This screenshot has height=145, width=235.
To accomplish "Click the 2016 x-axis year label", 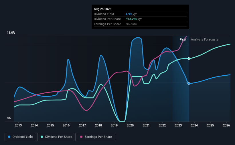I will [66, 125].
